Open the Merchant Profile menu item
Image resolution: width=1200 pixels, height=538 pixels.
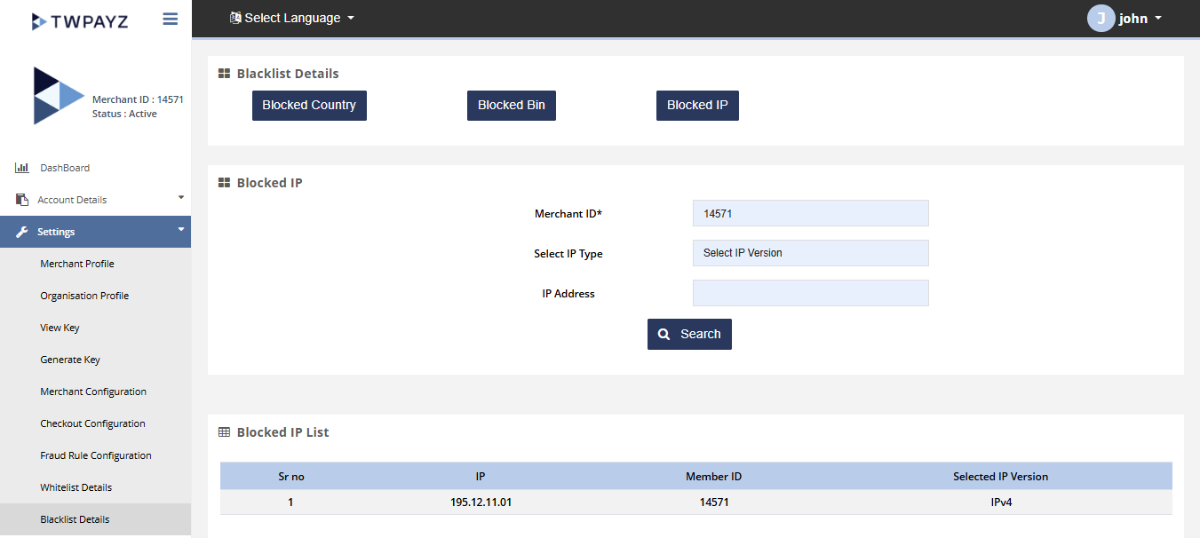tap(77, 264)
